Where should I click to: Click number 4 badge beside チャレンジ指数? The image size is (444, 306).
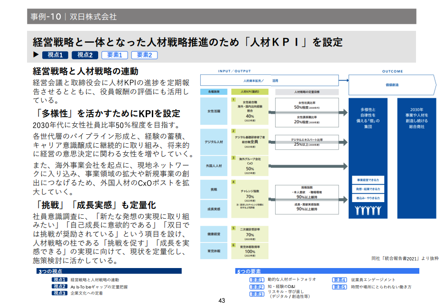click(x=233, y=182)
